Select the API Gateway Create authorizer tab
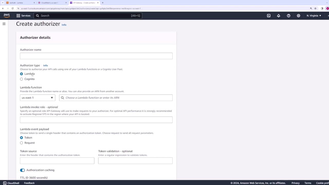 [84, 3]
